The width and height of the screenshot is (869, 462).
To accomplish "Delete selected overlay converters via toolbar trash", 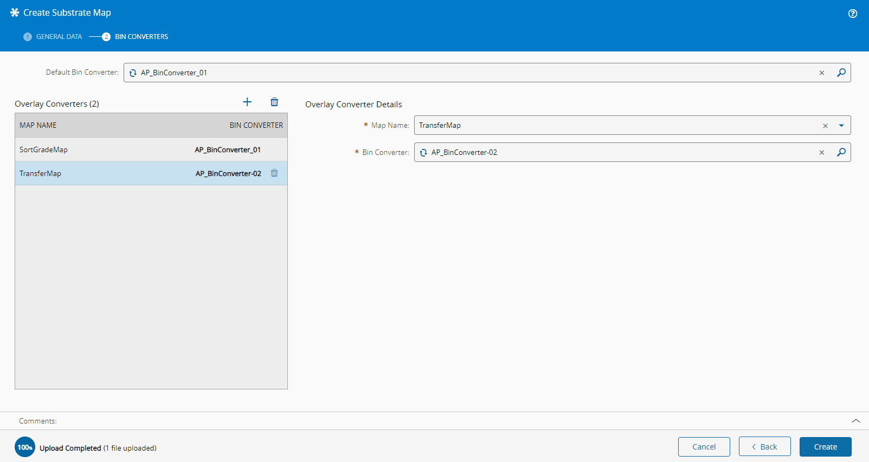I will point(274,102).
